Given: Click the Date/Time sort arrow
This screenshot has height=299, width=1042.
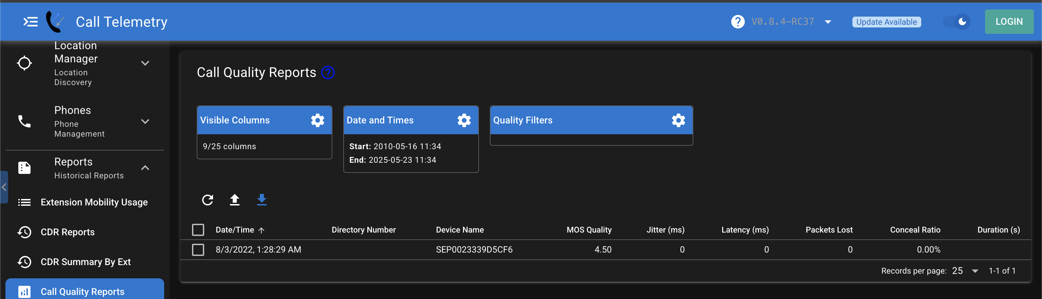Looking at the screenshot, I should click(x=261, y=230).
